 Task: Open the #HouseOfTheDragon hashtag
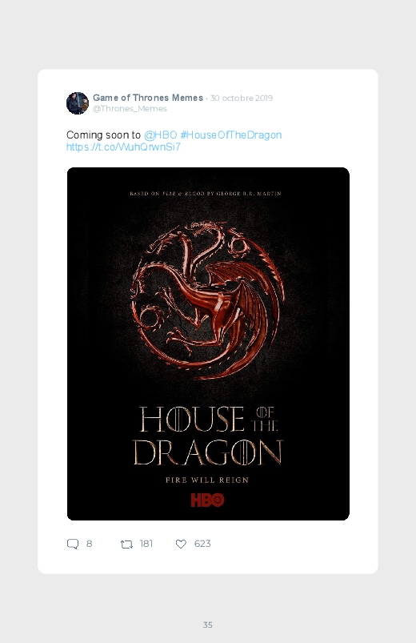[x=230, y=135]
